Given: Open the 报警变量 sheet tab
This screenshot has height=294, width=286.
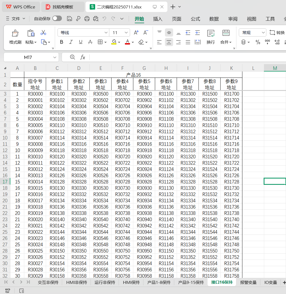Looking at the screenshot, I should (248, 282).
